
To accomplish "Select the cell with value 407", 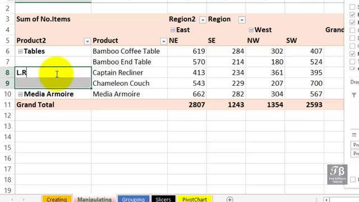I will coord(304,51).
